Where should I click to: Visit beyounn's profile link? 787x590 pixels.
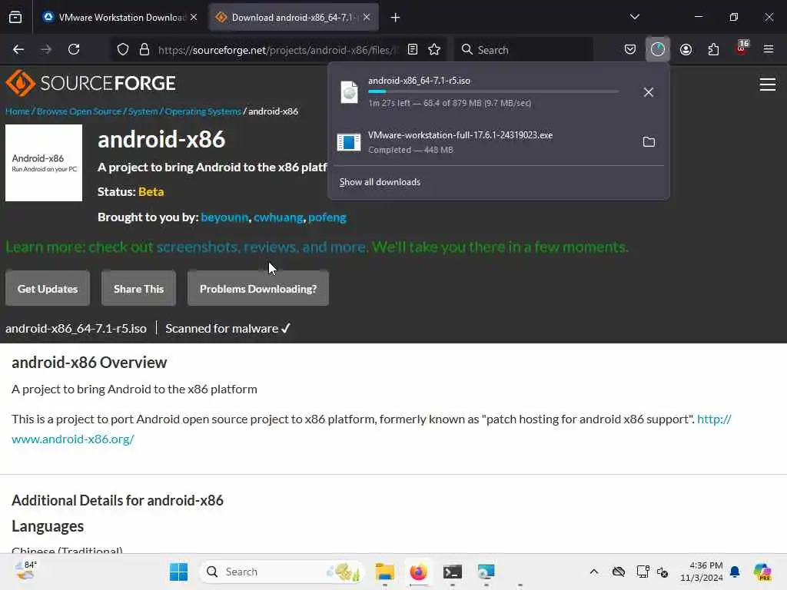tap(224, 217)
